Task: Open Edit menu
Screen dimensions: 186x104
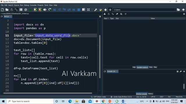Action: (x=6, y=5)
